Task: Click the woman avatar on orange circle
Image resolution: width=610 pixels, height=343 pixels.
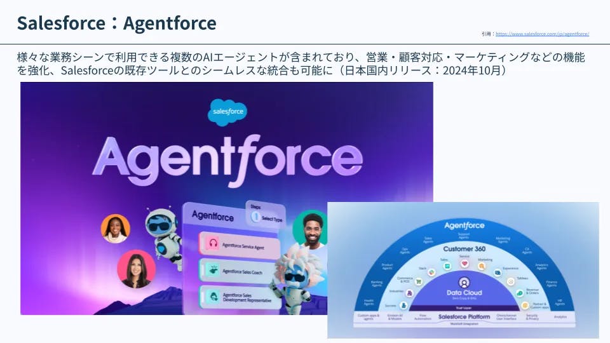Action: [x=115, y=229]
